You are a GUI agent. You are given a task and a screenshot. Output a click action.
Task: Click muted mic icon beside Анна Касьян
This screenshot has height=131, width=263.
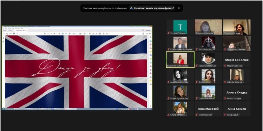coord(225,115)
